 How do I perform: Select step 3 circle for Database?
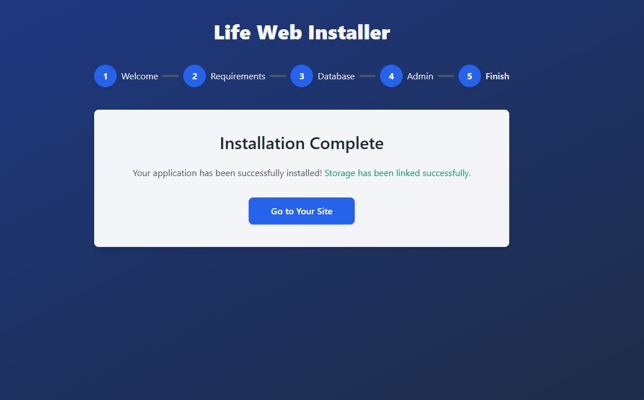point(302,76)
